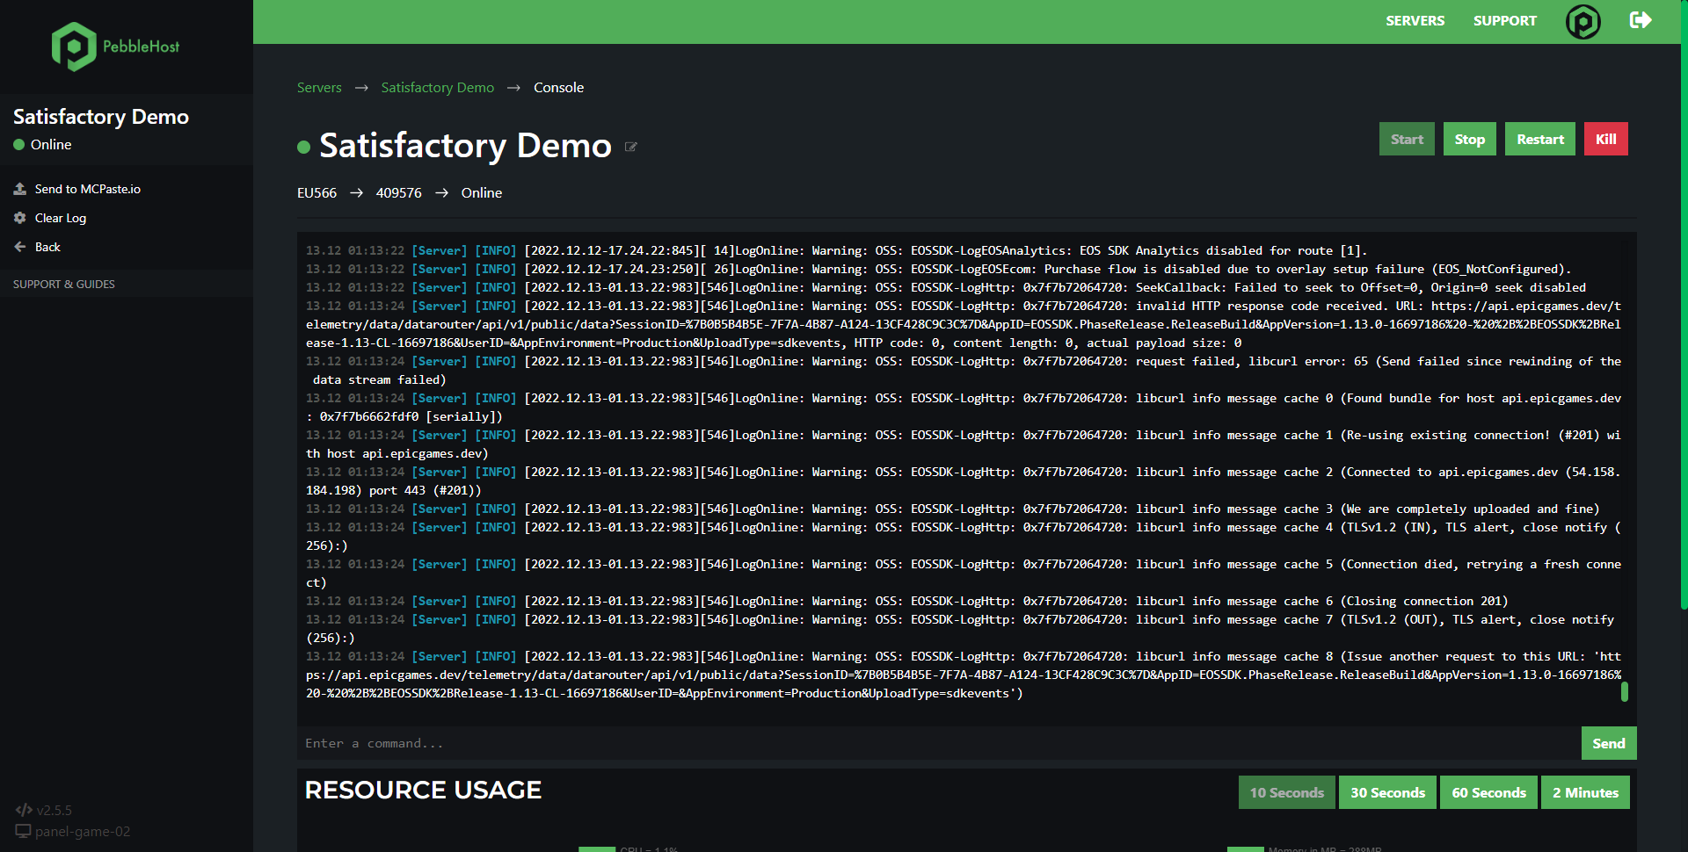Viewport: 1688px width, 852px height.
Task: Click the Satisfactory Demo sidebar title
Action: click(x=101, y=117)
